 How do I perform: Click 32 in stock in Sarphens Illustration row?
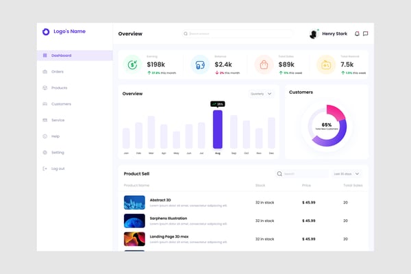coord(264,221)
